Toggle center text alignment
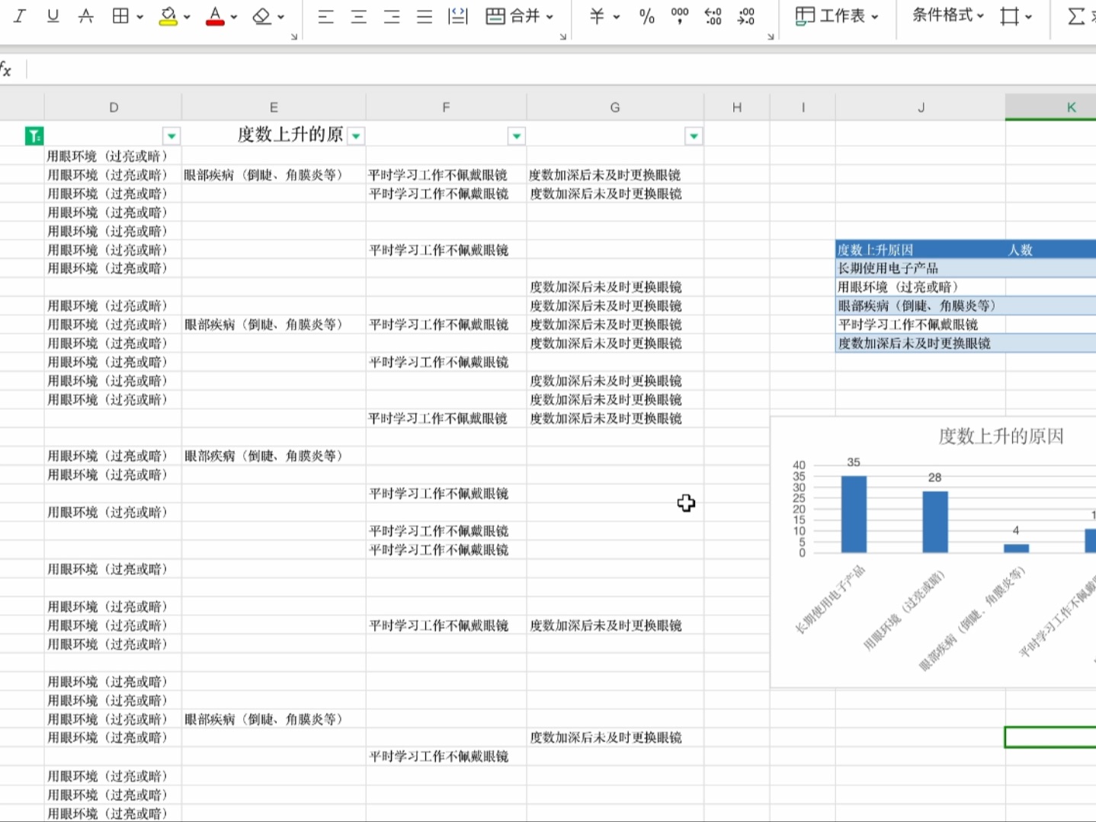The image size is (1096, 822). [x=358, y=15]
